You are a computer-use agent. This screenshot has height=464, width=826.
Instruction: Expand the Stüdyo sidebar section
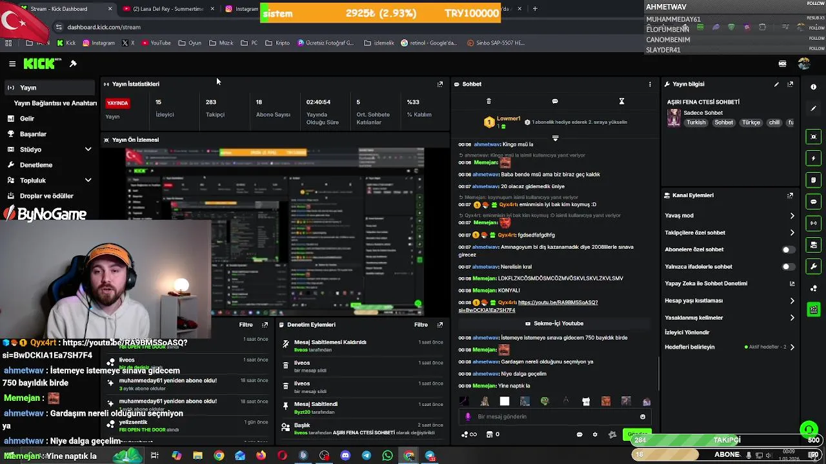click(x=88, y=150)
